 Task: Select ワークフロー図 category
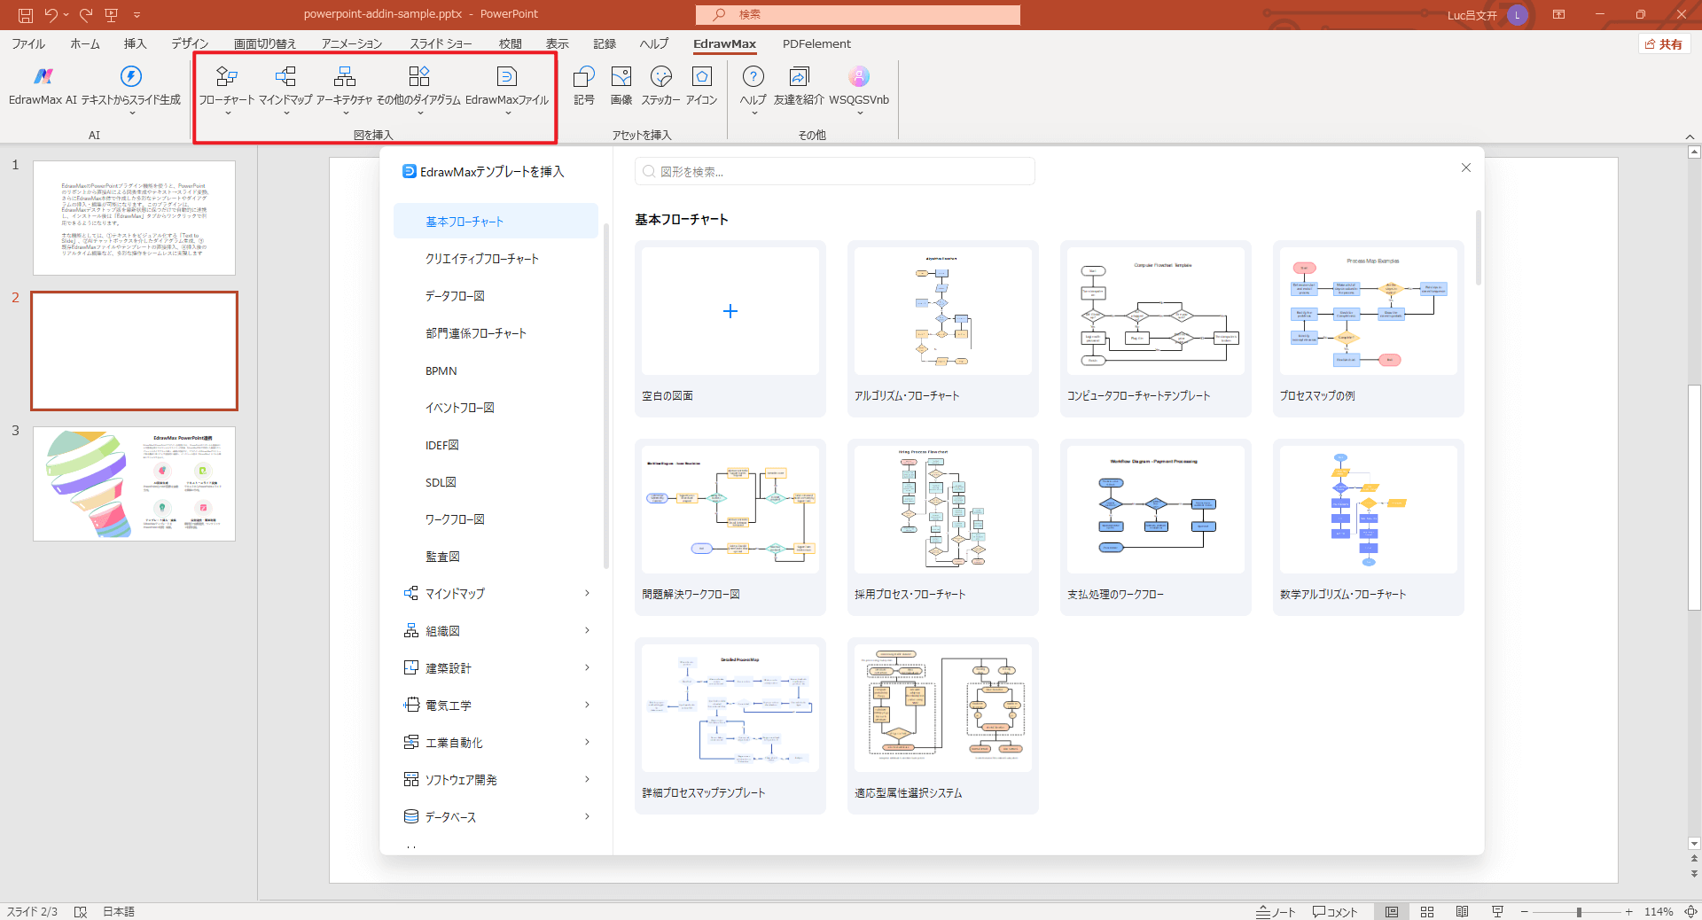(496, 519)
